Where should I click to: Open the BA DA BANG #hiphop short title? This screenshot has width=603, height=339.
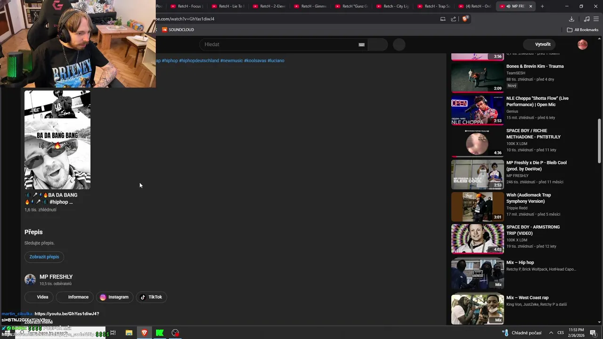(x=51, y=198)
